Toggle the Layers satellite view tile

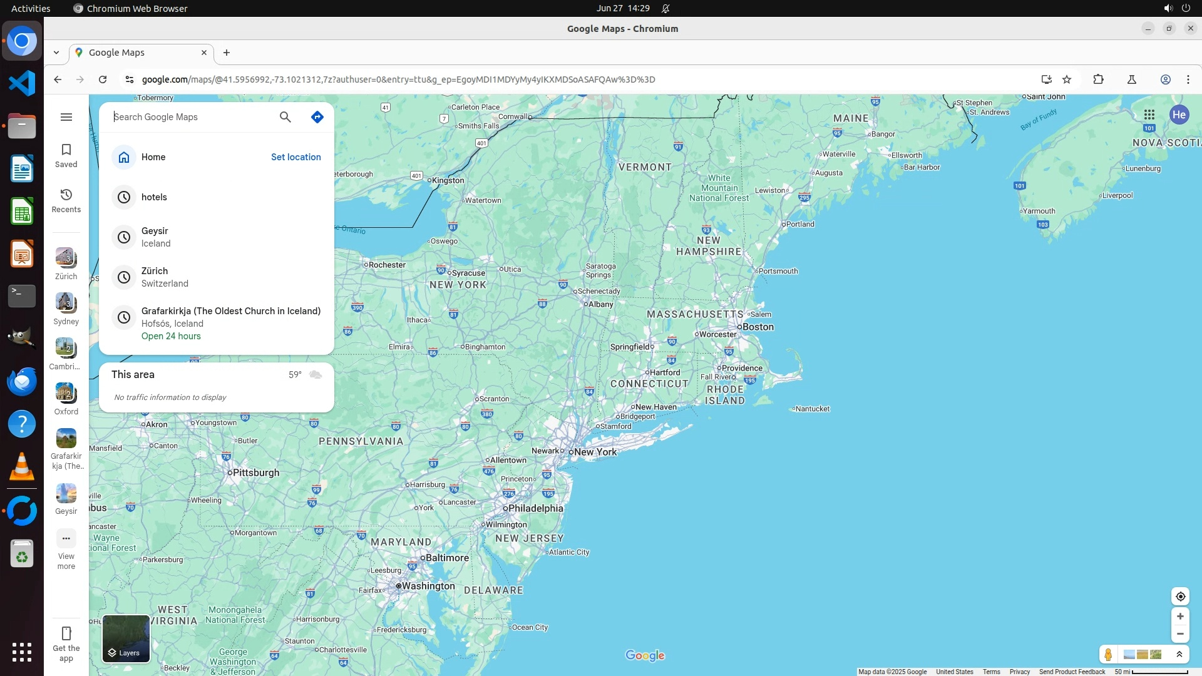[x=126, y=638]
